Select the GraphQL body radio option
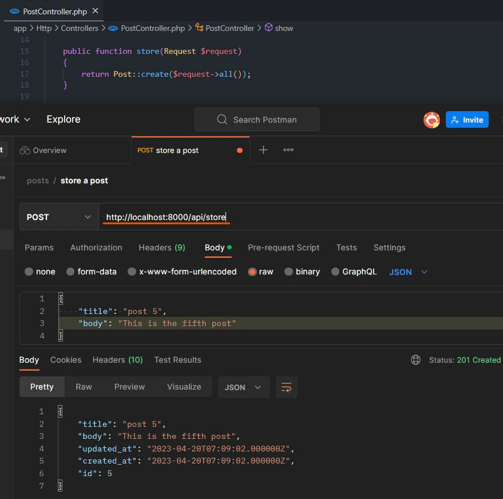Viewport: 503px width, 499px height. [x=335, y=272]
